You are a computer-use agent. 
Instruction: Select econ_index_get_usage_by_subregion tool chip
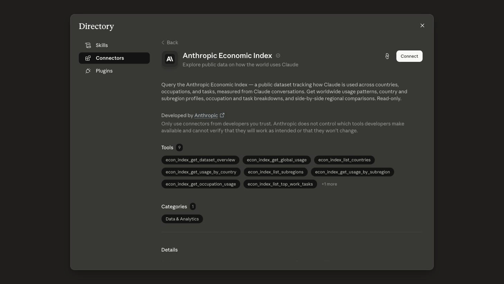coord(352,172)
